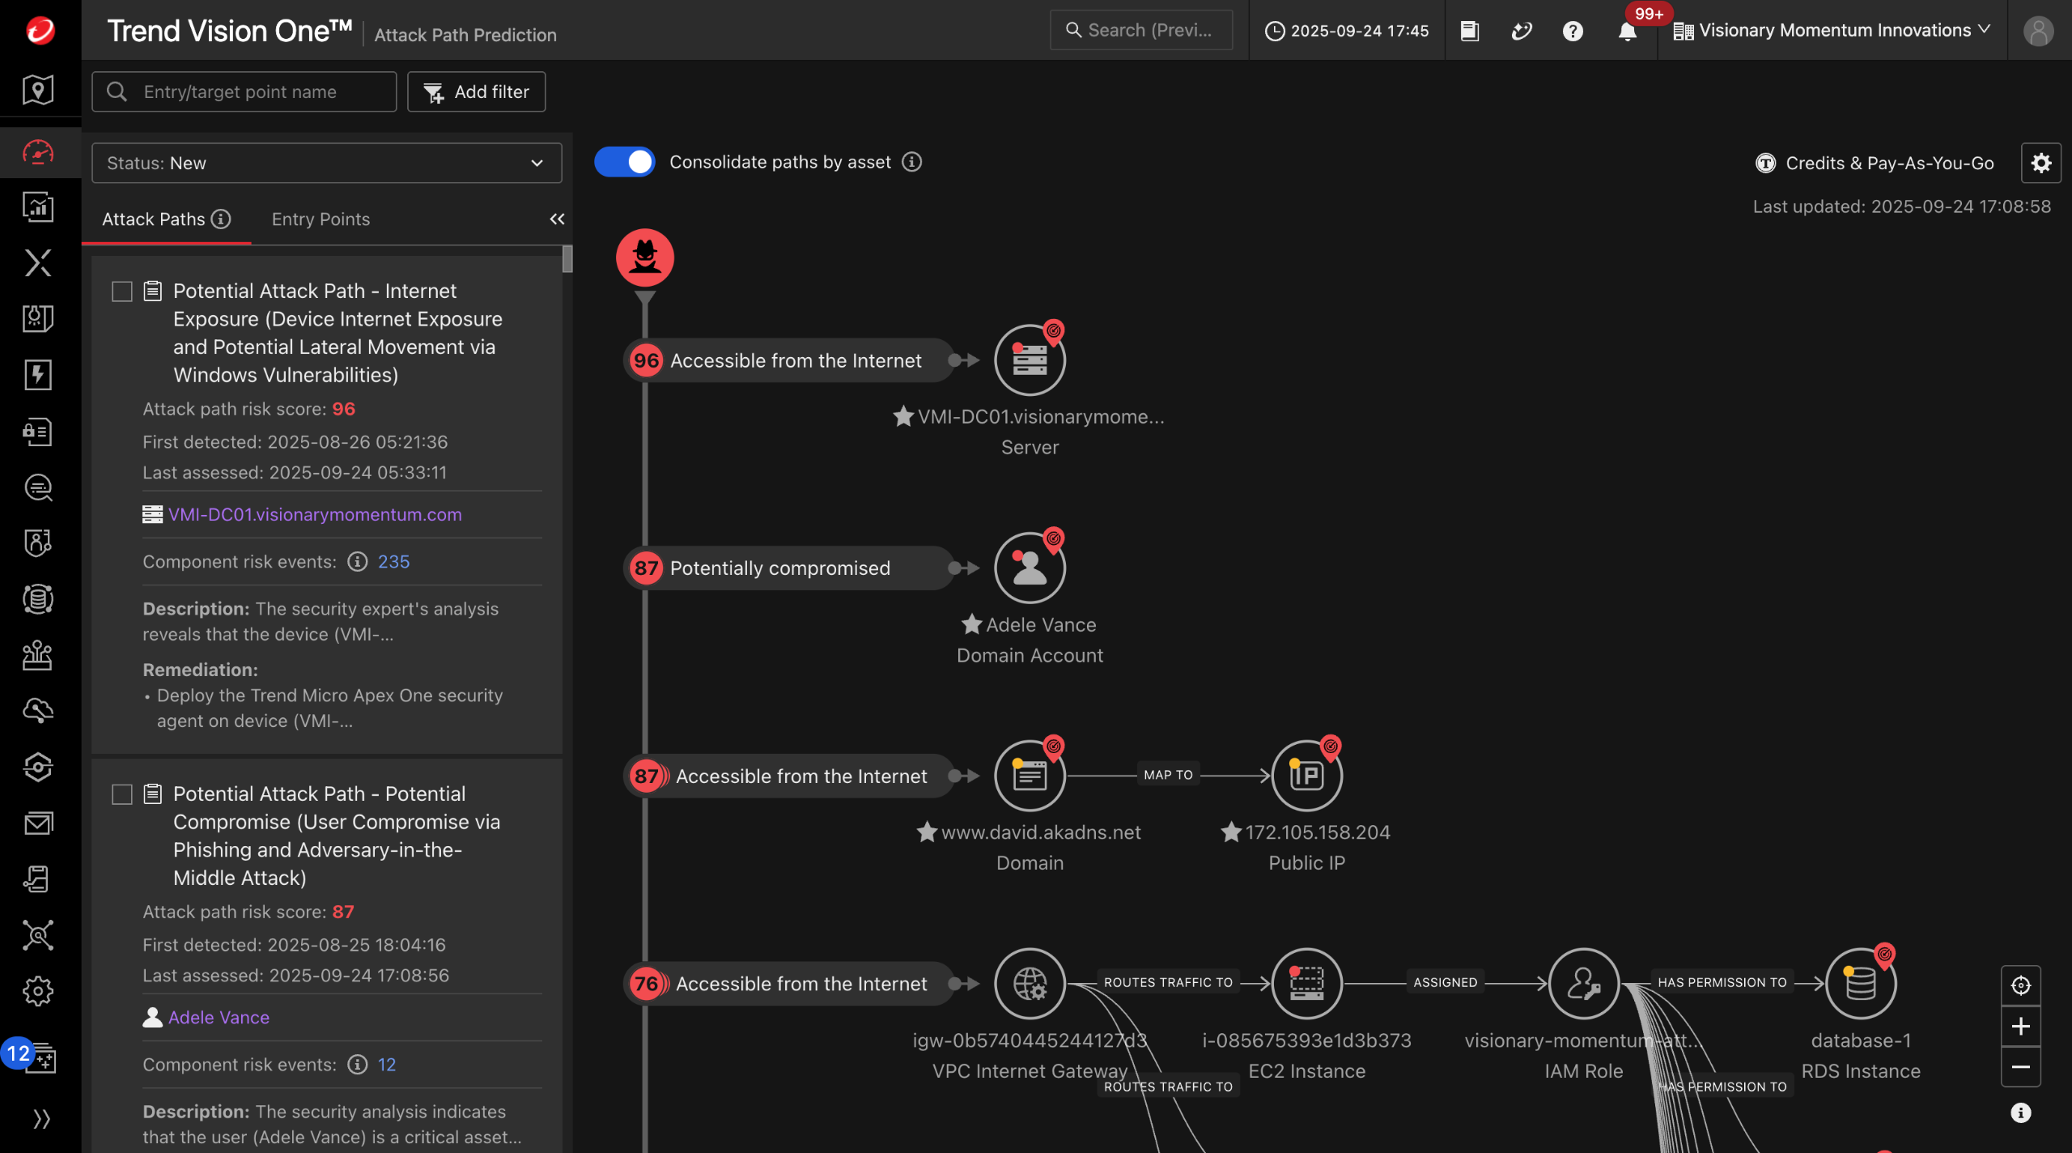The height and width of the screenshot is (1153, 2072).
Task: Switch to the Entry Points tab
Action: pos(321,219)
